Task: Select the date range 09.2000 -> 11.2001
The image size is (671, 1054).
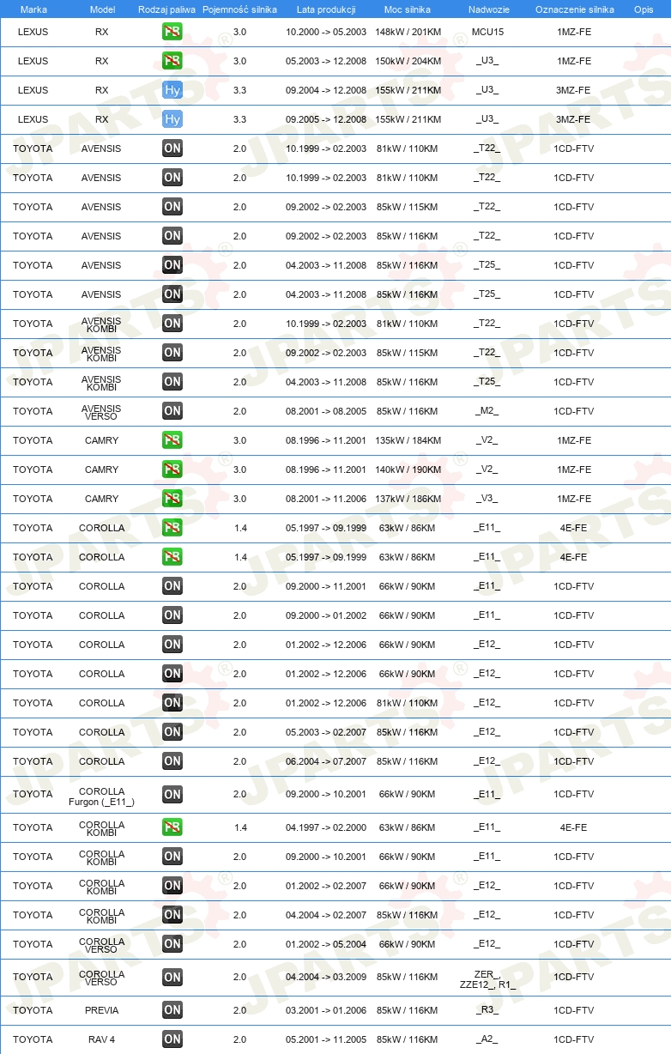Action: 326,586
